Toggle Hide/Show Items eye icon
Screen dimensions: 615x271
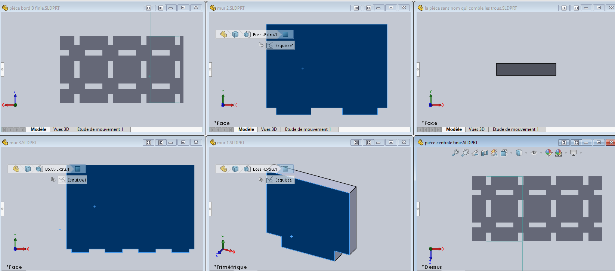click(x=534, y=153)
